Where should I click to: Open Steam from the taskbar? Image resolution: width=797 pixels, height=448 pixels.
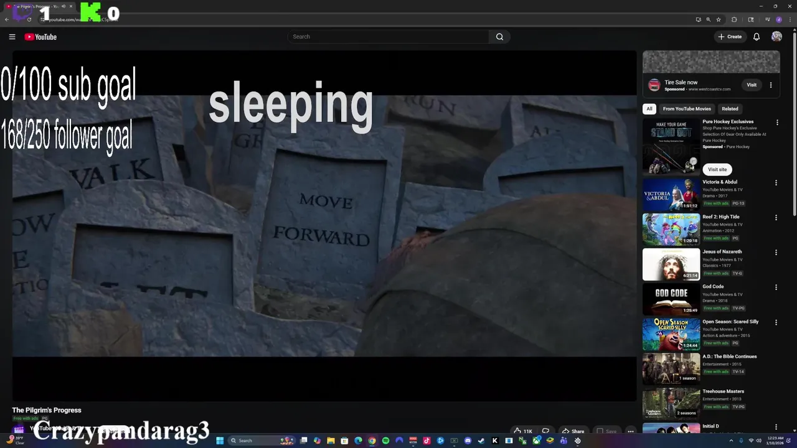[x=481, y=441]
